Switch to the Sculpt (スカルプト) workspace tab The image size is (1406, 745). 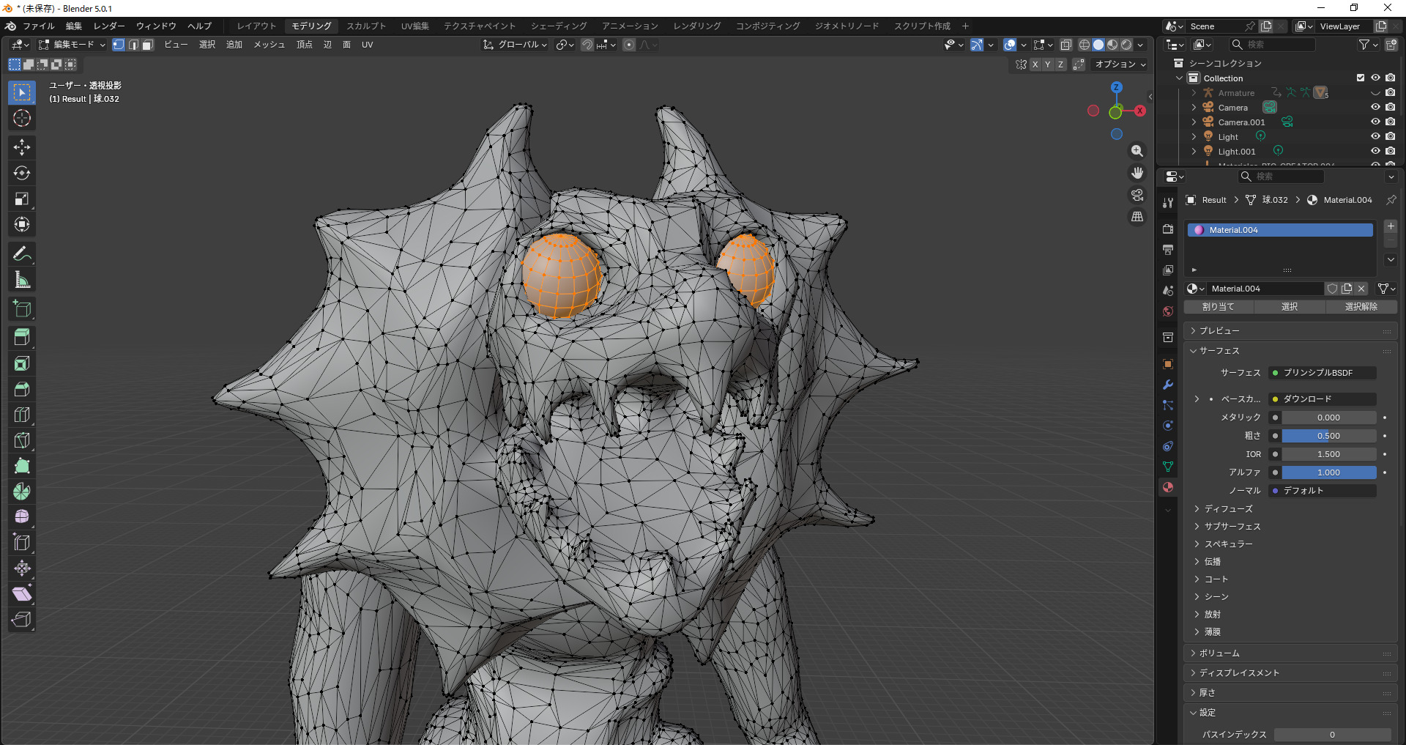pos(366,26)
